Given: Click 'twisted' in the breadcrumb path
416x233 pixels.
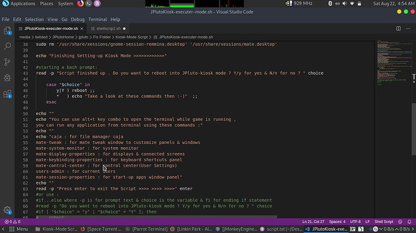Looking at the screenshot, I should tap(41, 37).
